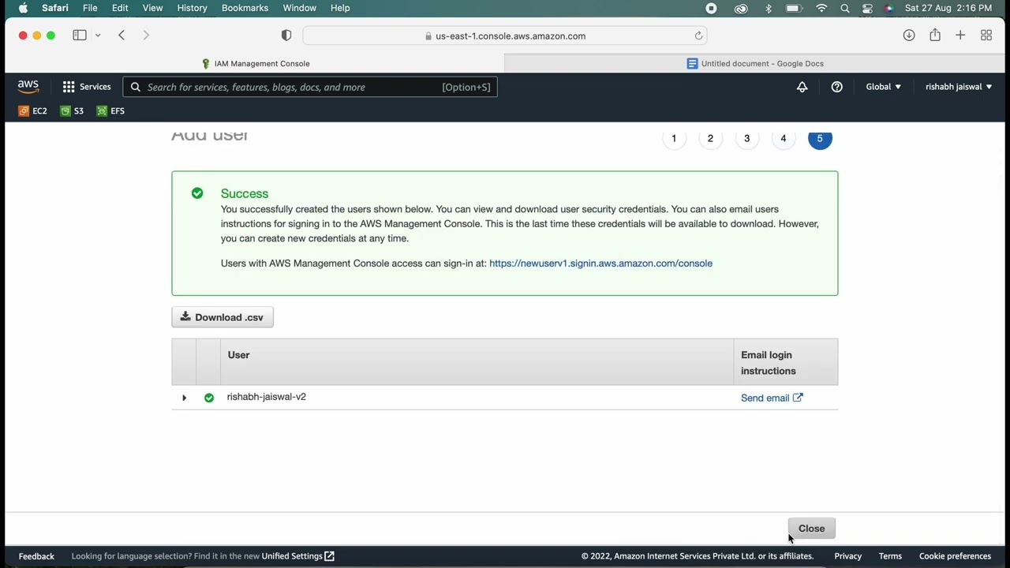Open the Bookmarks menu
The height and width of the screenshot is (568, 1010).
pos(245,8)
